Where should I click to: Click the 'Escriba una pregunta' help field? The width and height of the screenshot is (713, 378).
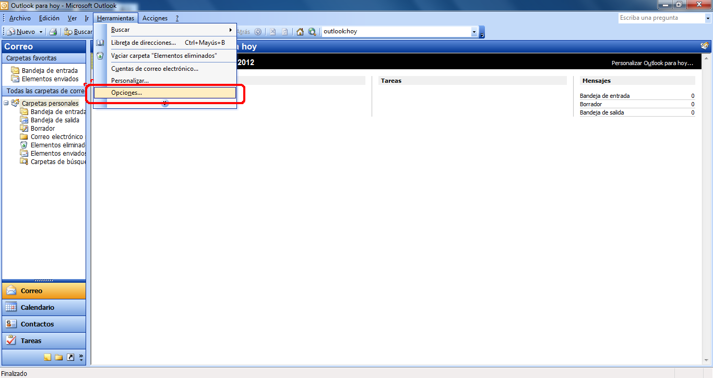[x=661, y=18]
